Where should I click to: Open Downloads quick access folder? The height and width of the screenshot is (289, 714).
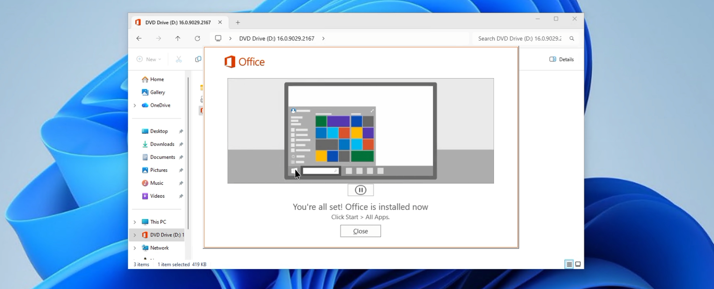162,144
